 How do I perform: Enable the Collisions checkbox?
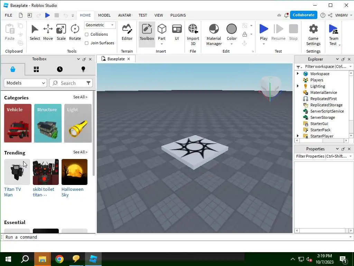86,34
